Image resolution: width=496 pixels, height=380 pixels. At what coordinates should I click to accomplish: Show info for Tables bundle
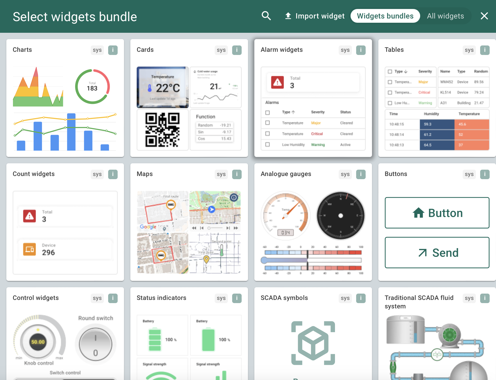(x=485, y=50)
